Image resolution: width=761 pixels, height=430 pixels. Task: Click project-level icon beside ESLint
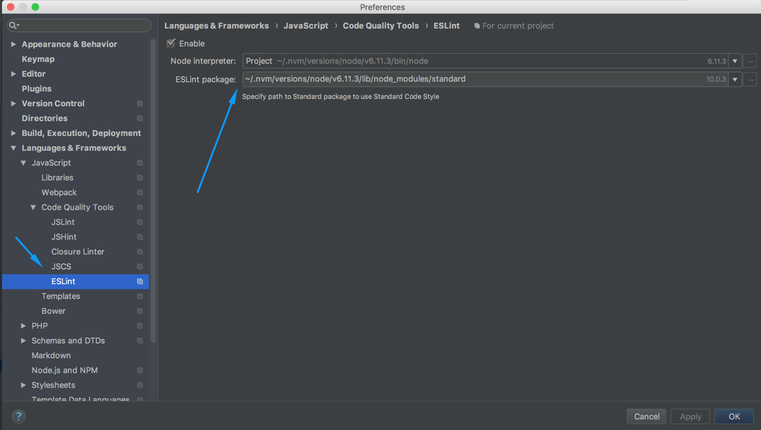140,282
